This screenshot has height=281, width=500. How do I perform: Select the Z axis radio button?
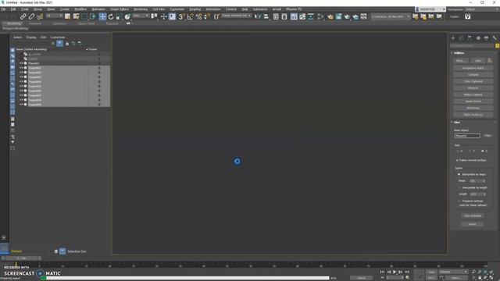483,151
